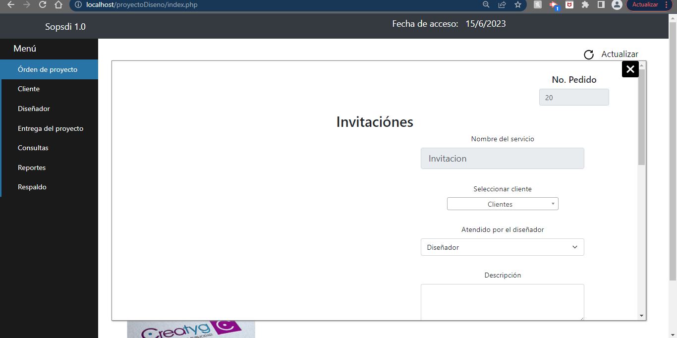The image size is (677, 338).
Task: Click the circular refresh icon beside Actualizar
Action: tap(589, 55)
